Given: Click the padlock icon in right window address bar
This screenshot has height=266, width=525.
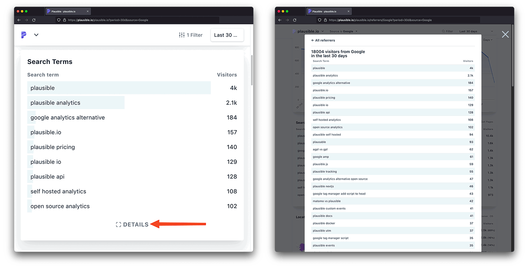Looking at the screenshot, I should click(x=325, y=20).
